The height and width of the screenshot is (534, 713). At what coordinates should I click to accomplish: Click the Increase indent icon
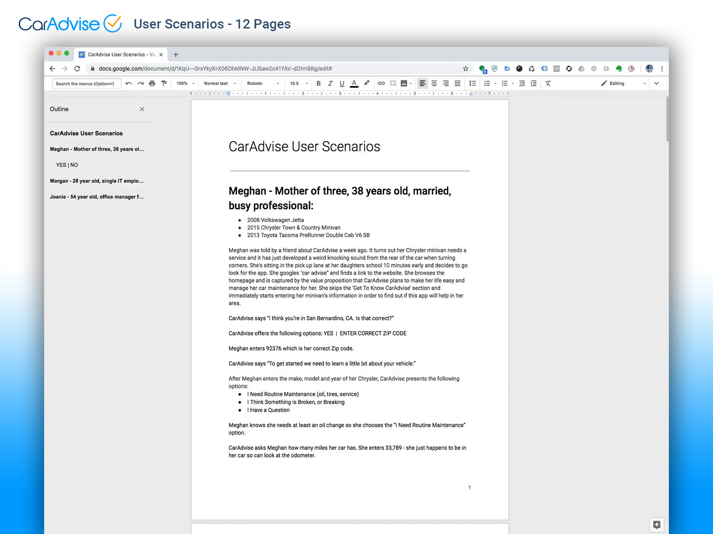tap(533, 83)
